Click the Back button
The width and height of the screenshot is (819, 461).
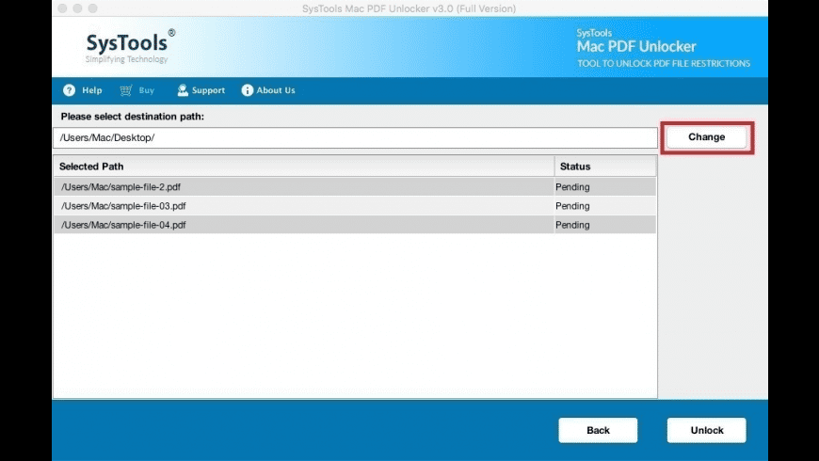(x=598, y=430)
